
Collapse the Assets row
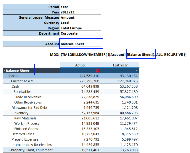pos(7,76)
